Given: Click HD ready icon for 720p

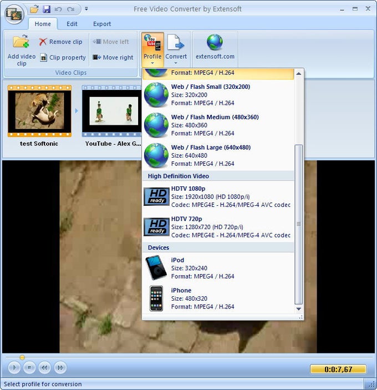Looking at the screenshot, I should point(156,227).
